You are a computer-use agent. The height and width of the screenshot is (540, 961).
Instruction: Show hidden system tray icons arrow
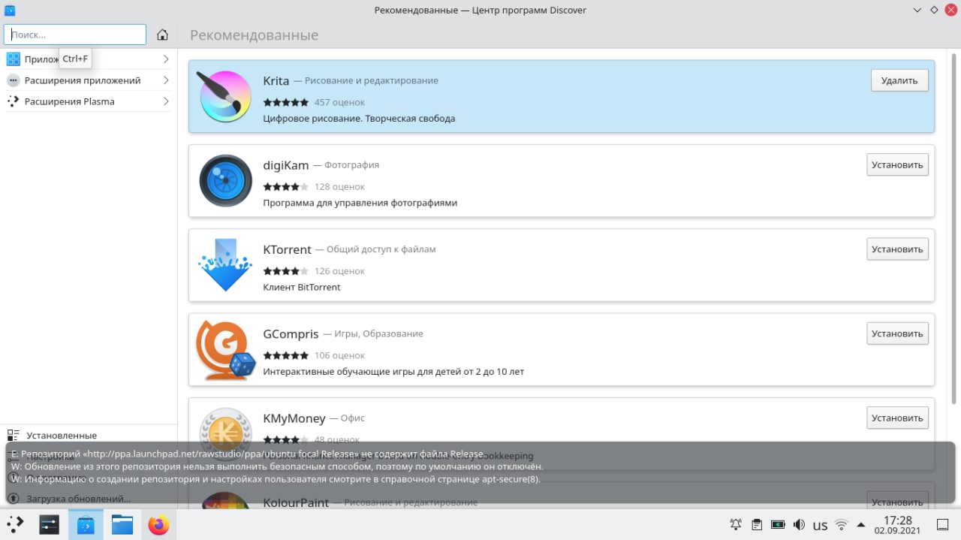tap(860, 524)
